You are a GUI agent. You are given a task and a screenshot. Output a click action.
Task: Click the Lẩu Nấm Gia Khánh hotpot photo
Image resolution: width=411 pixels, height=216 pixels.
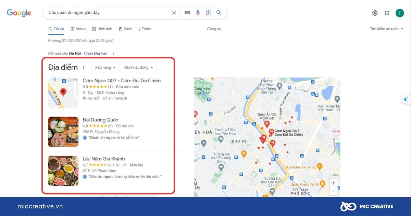pos(63,171)
